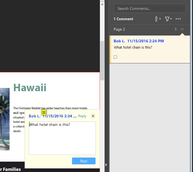Screen dimensions: 193x172
Task: Open the A-Z sort comments menu
Action: [x=158, y=19]
